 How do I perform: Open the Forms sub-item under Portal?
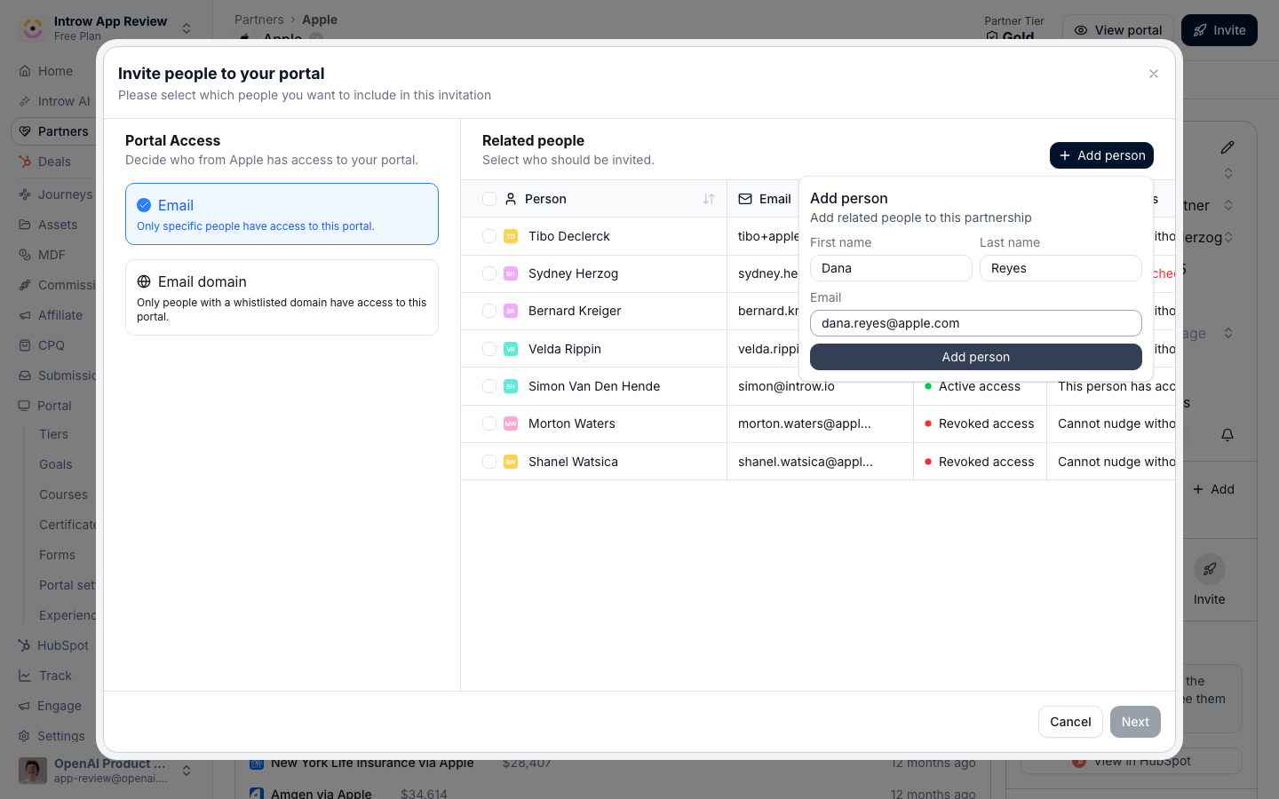click(x=57, y=555)
